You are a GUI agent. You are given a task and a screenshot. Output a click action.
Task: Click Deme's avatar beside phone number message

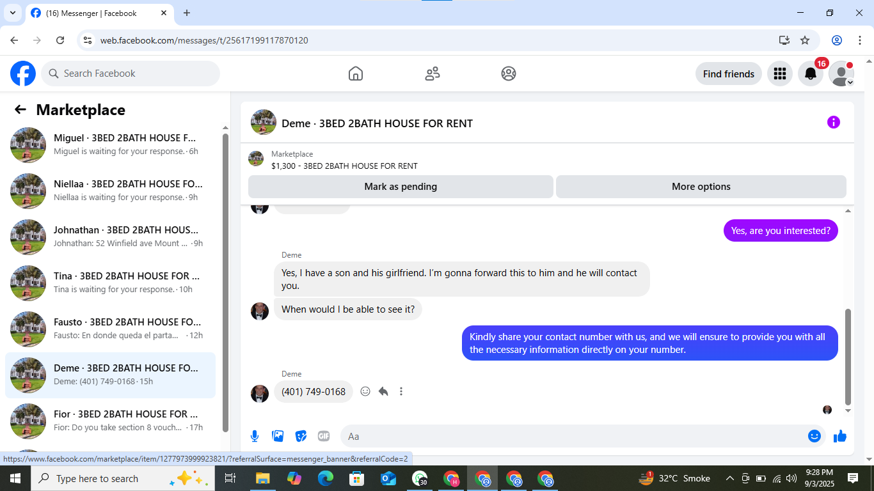260,393
